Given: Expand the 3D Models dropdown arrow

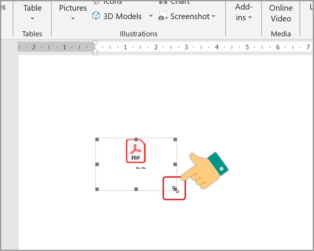Looking at the screenshot, I should tap(151, 16).
